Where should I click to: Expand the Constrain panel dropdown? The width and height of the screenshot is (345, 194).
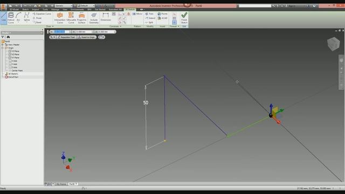[x=115, y=26]
